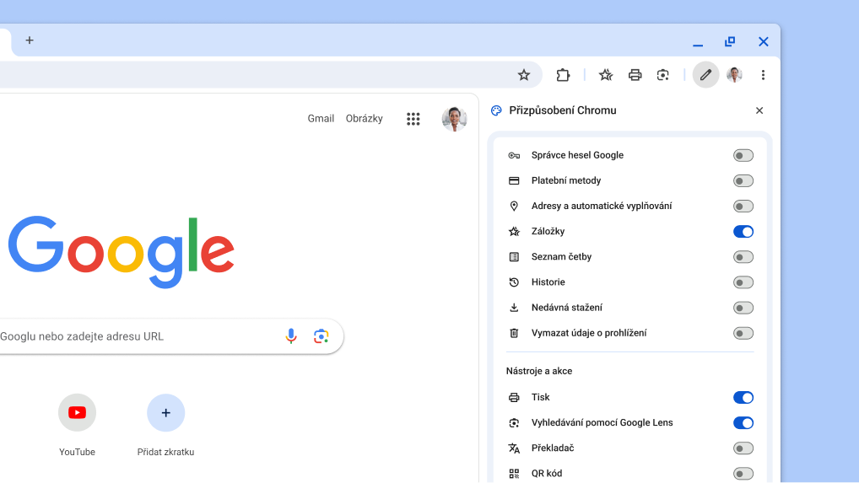Open Chrome three-dot menu
This screenshot has height=483, width=859.
pyautogui.click(x=763, y=75)
